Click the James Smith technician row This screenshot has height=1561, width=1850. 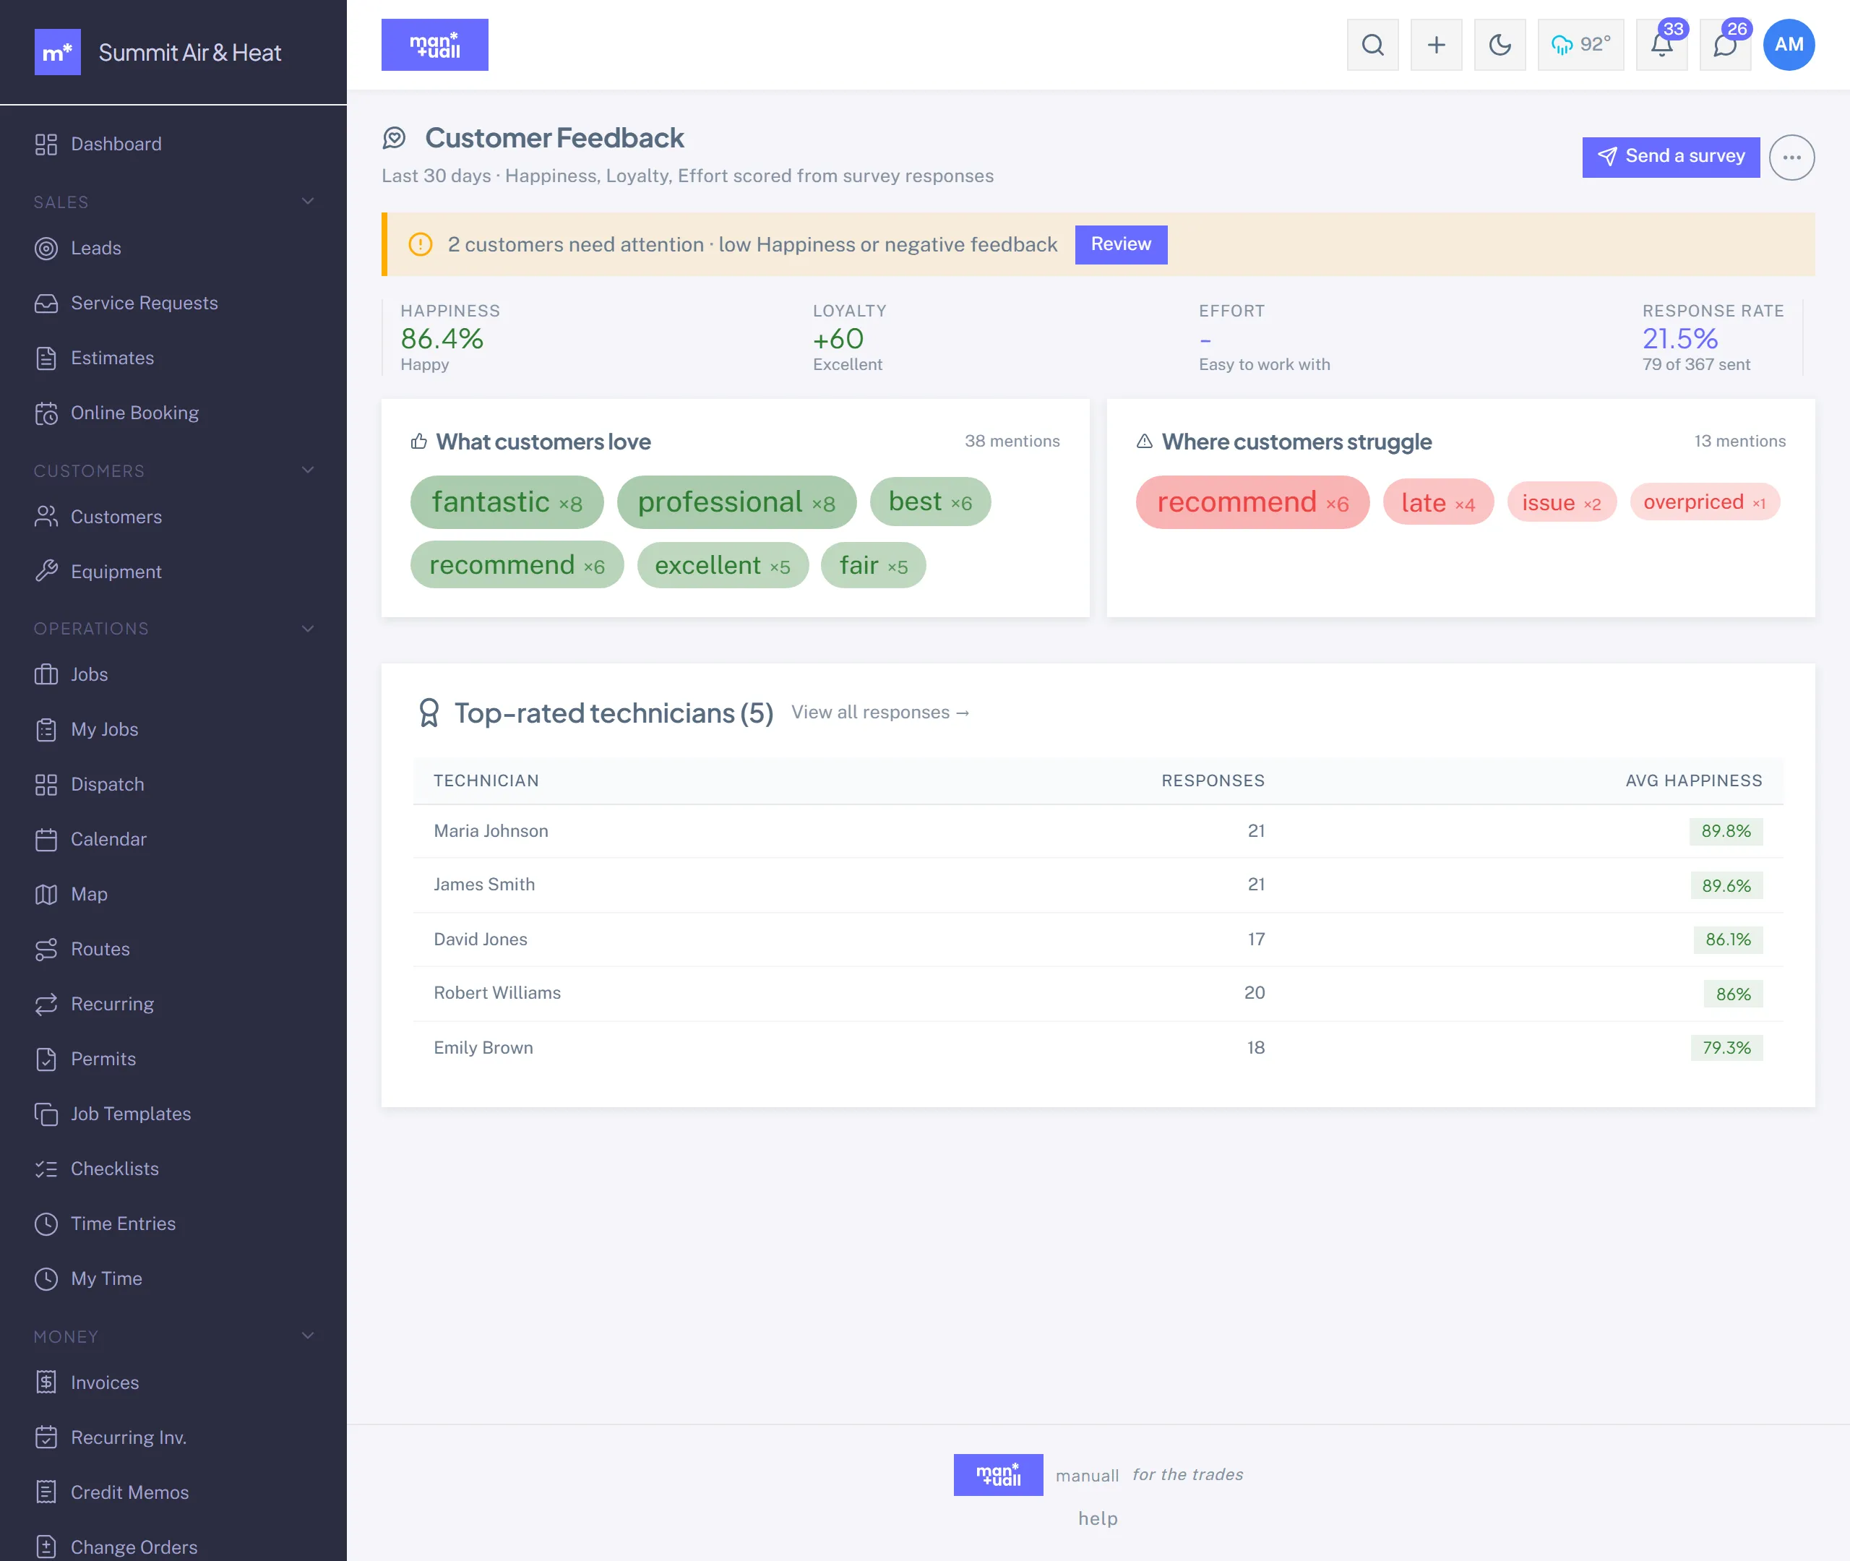coord(1098,885)
